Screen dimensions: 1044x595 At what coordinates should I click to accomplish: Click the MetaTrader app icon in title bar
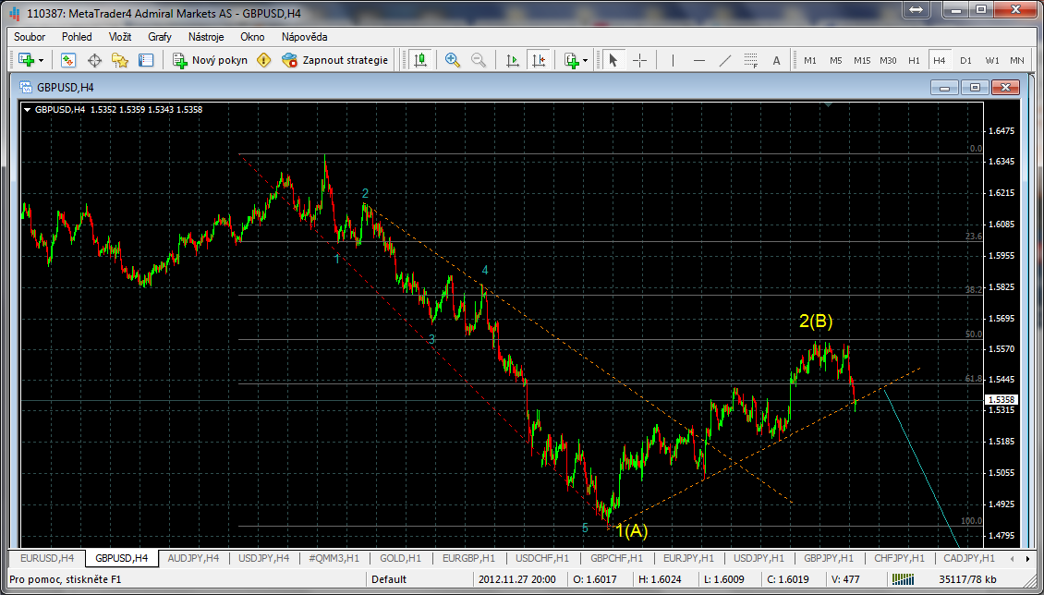pyautogui.click(x=15, y=11)
